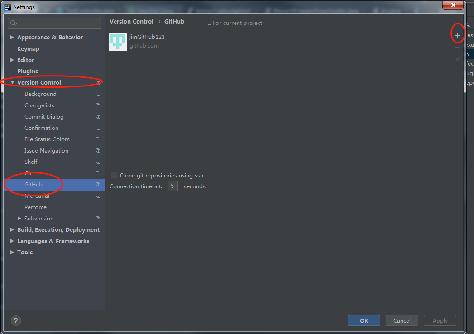This screenshot has height=334, width=474.
Task: Click project-level icon beside Mercurial
Action: point(98,196)
